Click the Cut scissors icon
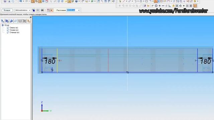 tap(9, 1)
